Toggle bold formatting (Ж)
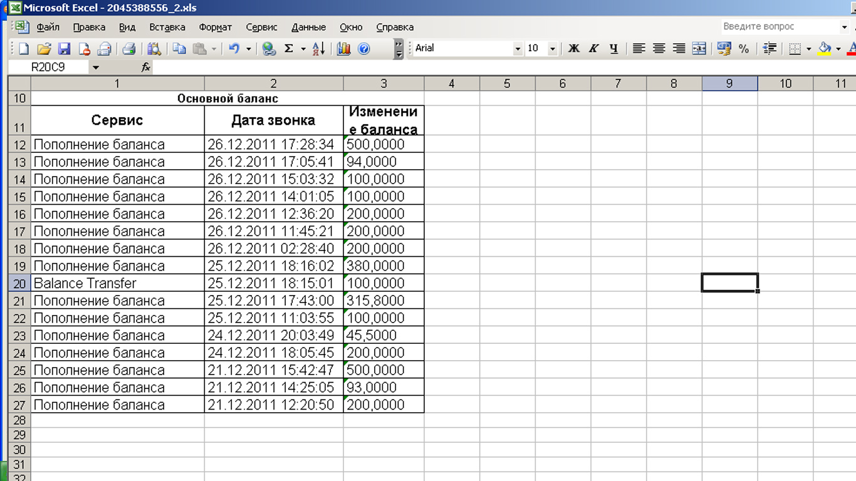Image resolution: width=856 pixels, height=481 pixels. pyautogui.click(x=573, y=49)
